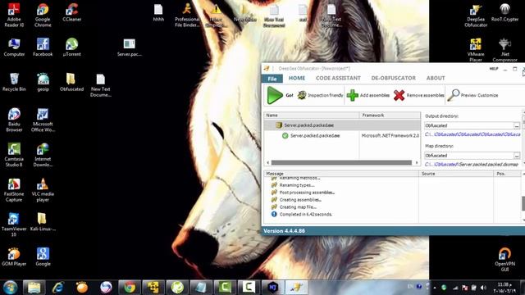The image size is (525, 295).
Task: Select Professional File Binder desktop icon
Action: tap(187, 15)
